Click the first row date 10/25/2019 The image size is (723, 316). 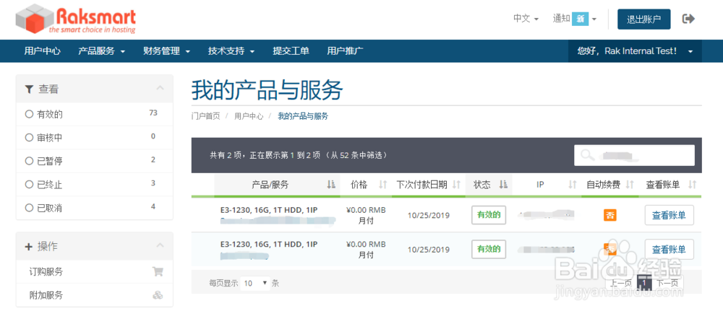[428, 215]
